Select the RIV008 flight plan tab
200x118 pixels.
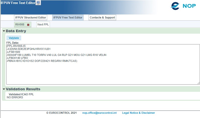coord(20,24)
